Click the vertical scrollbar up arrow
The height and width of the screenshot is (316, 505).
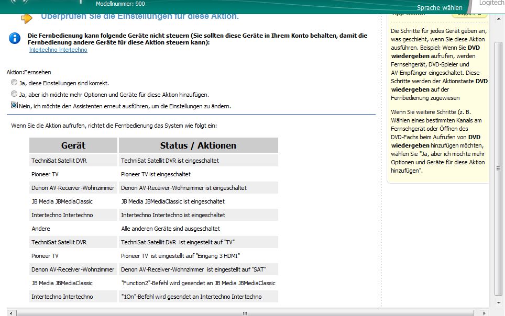498,19
